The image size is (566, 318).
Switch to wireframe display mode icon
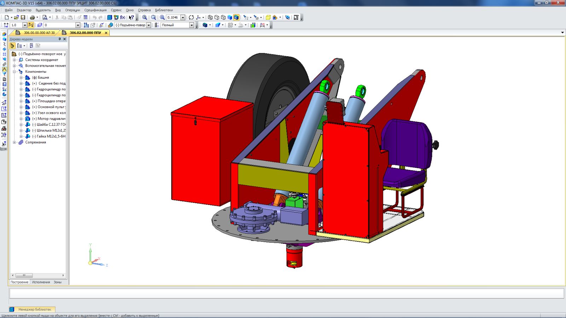point(210,17)
